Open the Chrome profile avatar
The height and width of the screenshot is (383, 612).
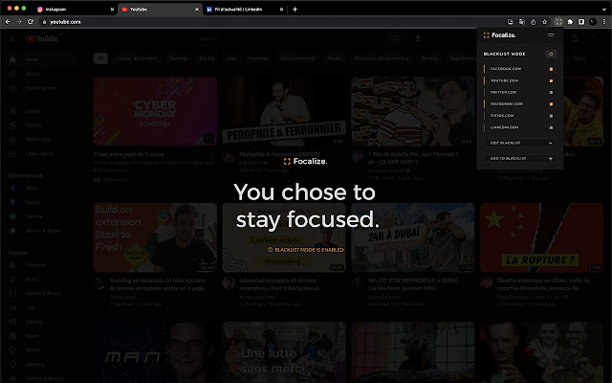point(593,22)
